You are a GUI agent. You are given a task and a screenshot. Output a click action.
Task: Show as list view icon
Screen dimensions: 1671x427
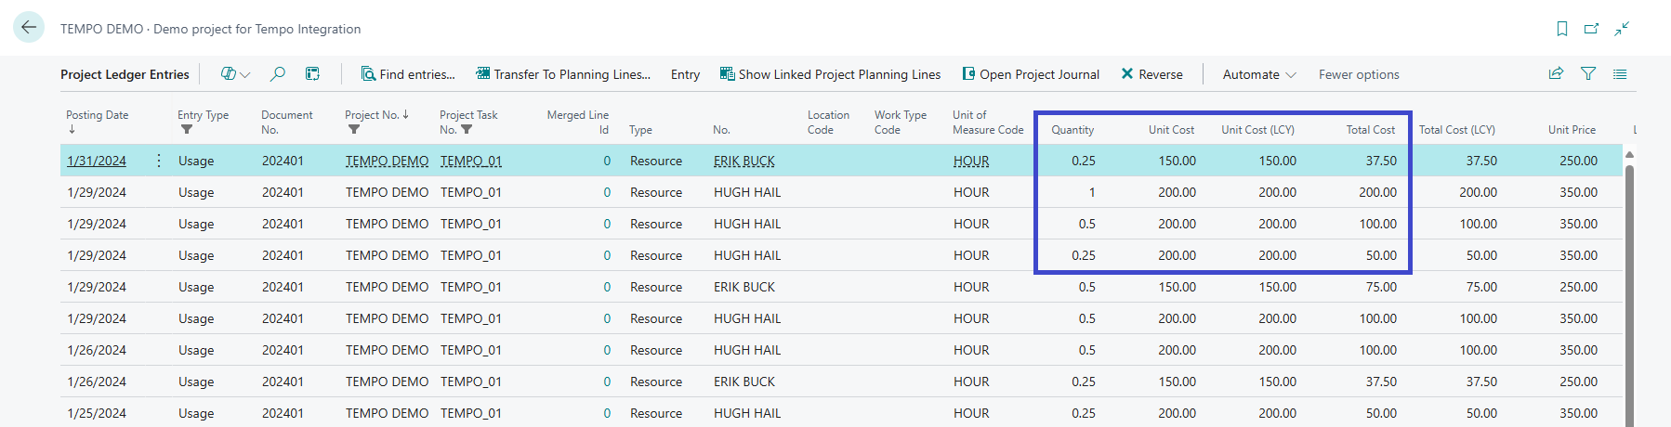(x=1620, y=74)
